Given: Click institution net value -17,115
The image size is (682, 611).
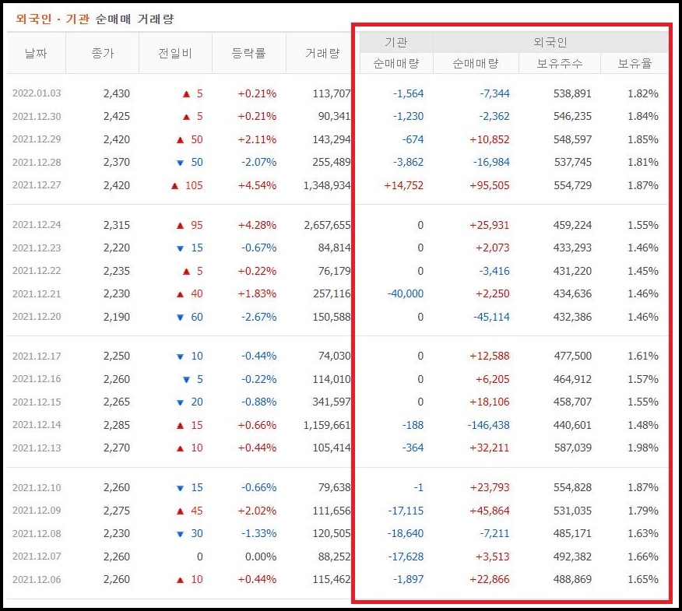Looking at the screenshot, I should (x=406, y=511).
